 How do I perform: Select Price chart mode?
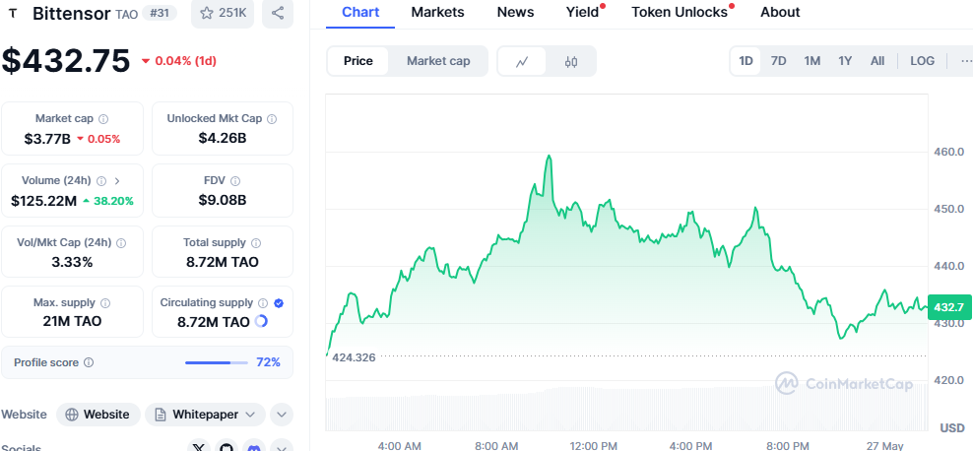(x=358, y=61)
